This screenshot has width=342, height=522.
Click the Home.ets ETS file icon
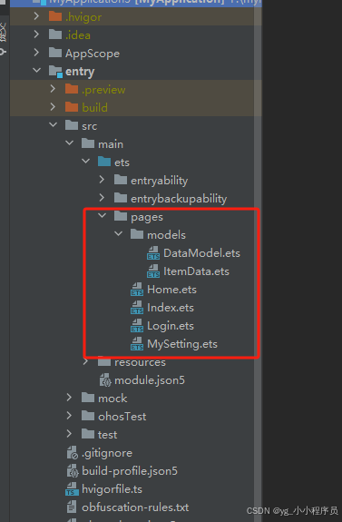point(137,290)
